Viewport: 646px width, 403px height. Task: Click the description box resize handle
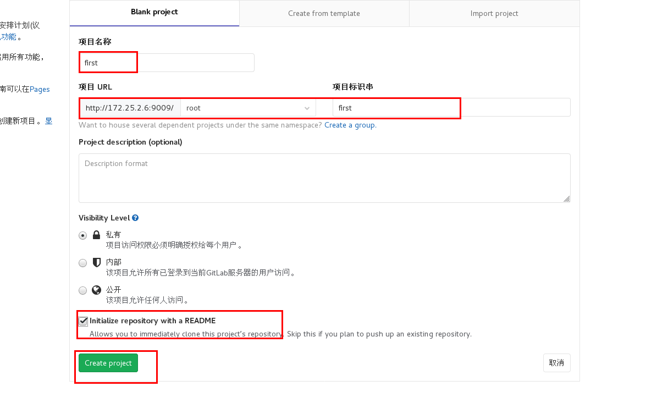pos(566,199)
